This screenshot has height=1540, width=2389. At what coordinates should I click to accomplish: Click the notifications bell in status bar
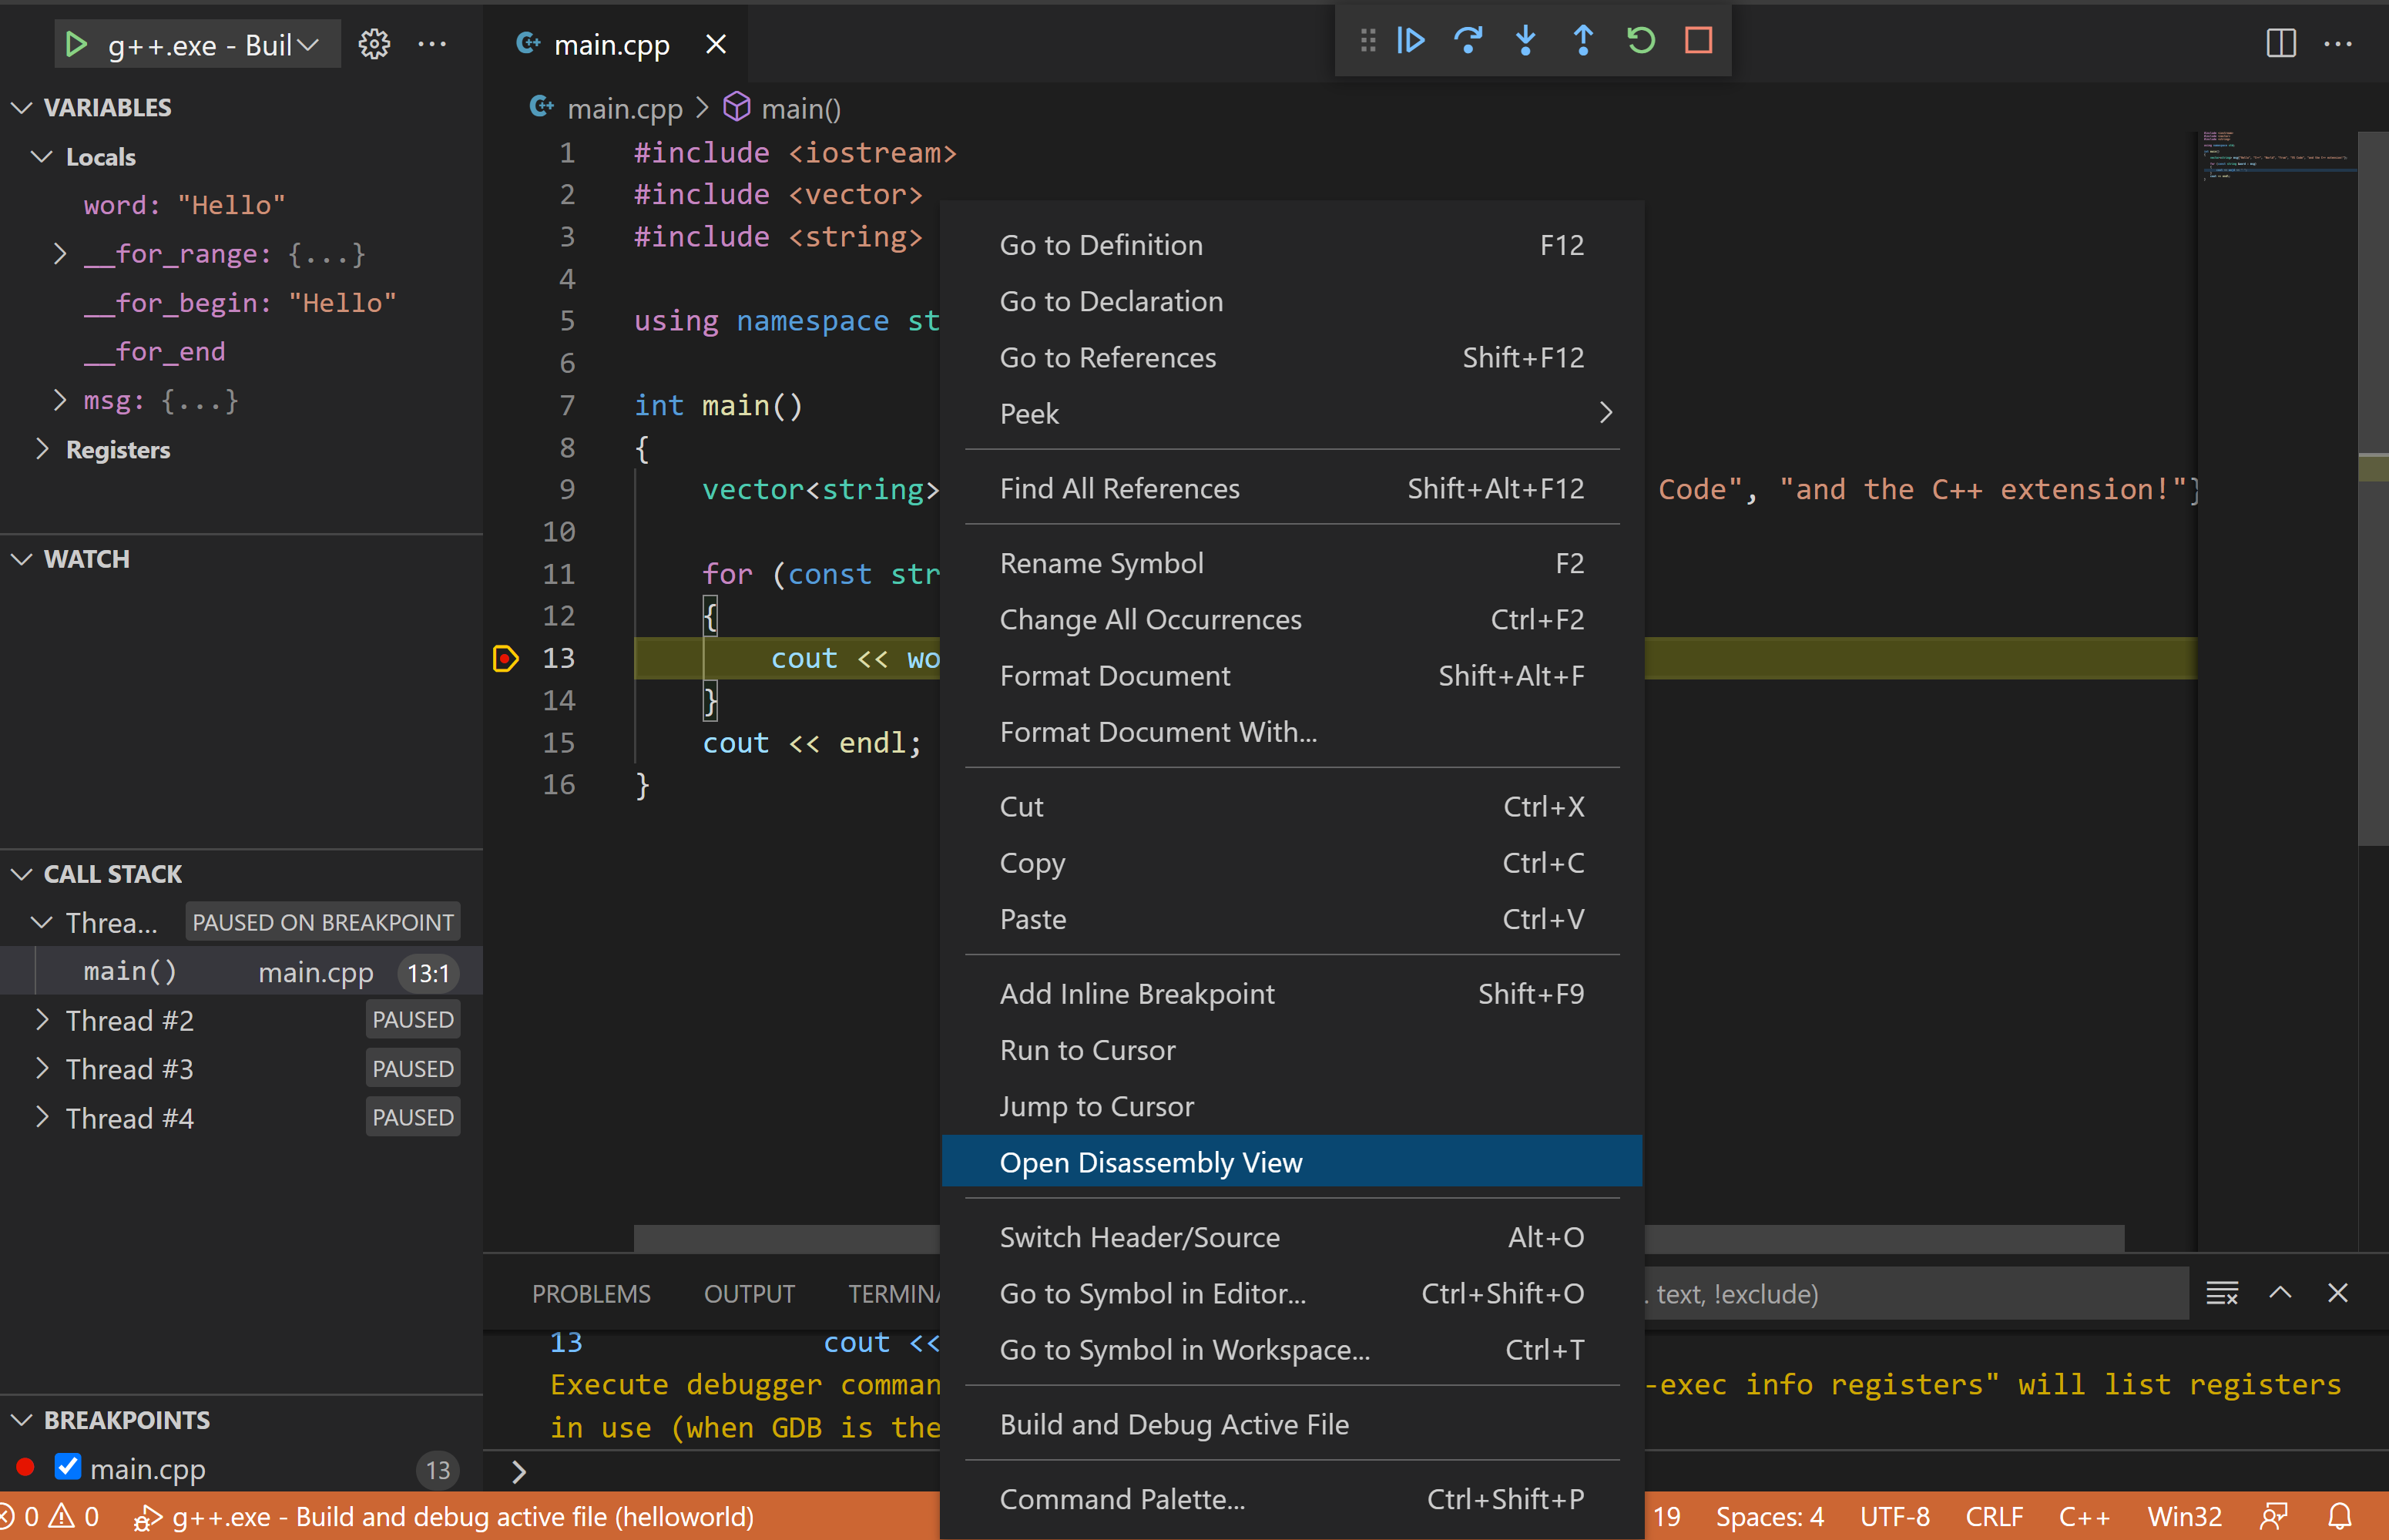[x=2339, y=1516]
